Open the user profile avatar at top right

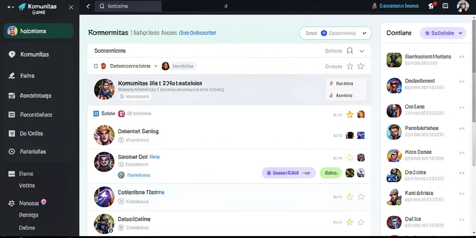click(463, 6)
